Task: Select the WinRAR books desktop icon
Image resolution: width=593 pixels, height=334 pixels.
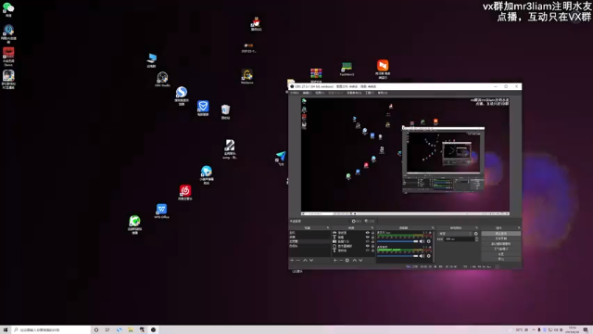Action: [x=316, y=74]
